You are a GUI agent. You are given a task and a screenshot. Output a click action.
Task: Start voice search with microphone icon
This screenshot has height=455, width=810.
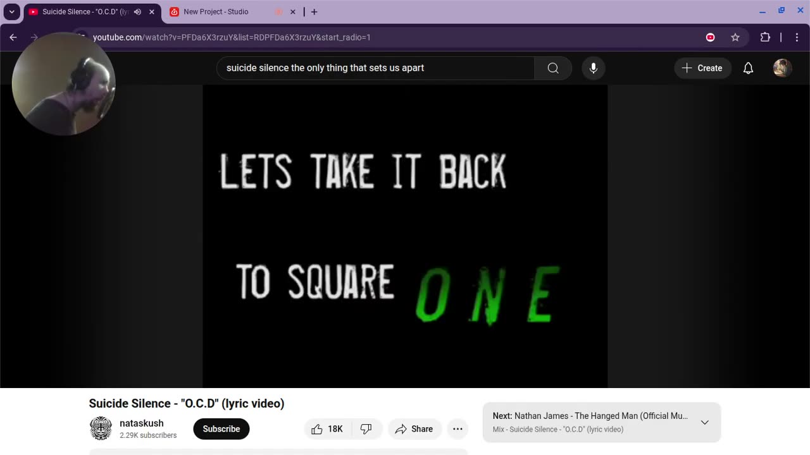click(x=594, y=68)
